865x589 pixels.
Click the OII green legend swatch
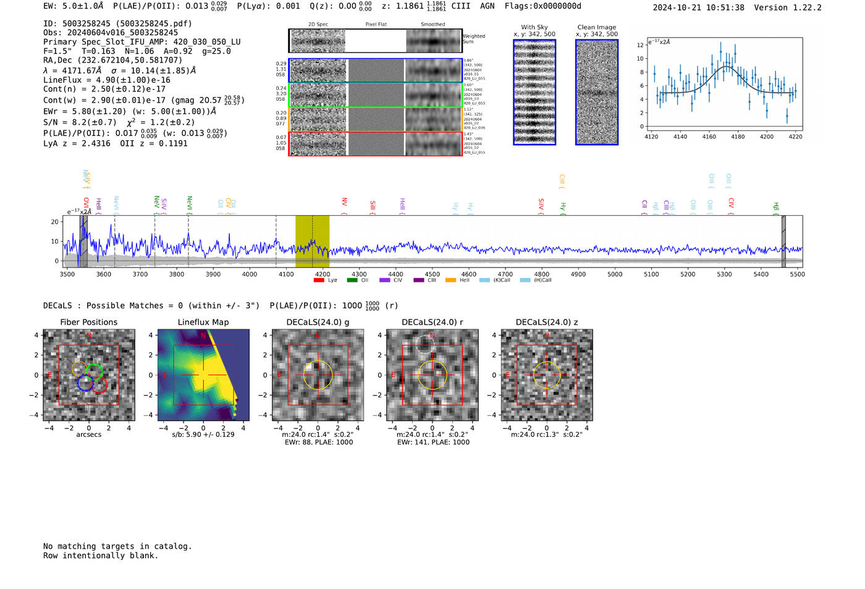point(352,280)
